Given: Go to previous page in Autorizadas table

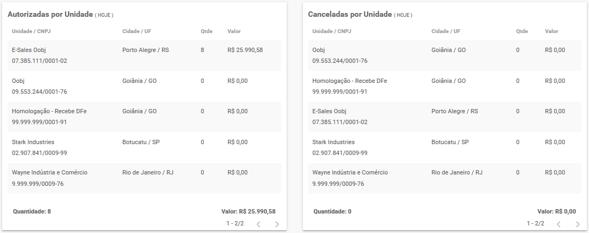Looking at the screenshot, I should coord(258,224).
